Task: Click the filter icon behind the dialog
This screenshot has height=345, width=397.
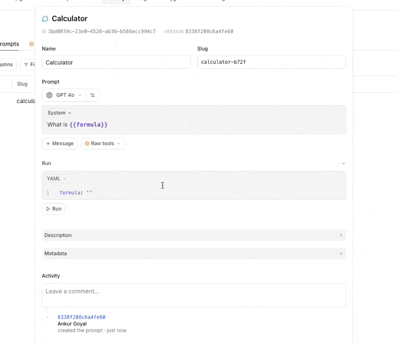Action: click(x=26, y=64)
